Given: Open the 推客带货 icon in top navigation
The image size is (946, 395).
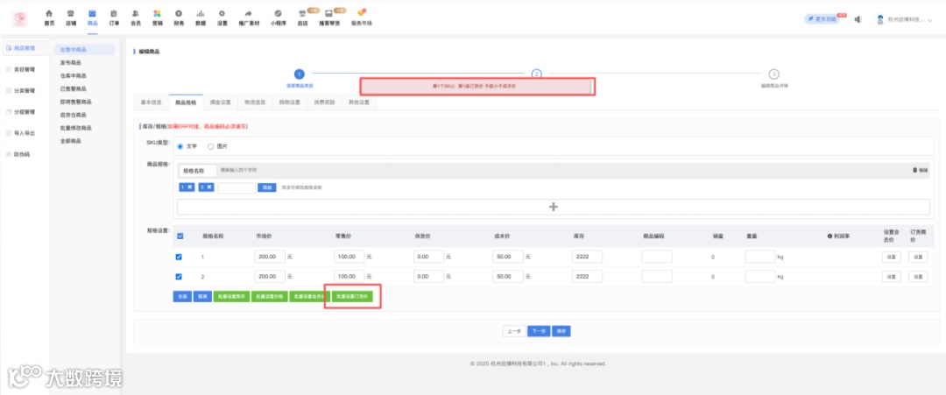Looking at the screenshot, I should coord(328,12).
